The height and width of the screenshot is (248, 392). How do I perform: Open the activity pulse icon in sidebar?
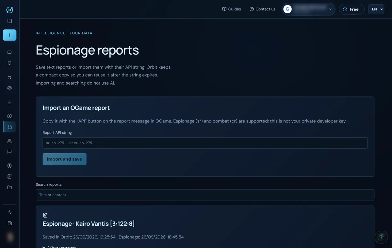(9, 212)
